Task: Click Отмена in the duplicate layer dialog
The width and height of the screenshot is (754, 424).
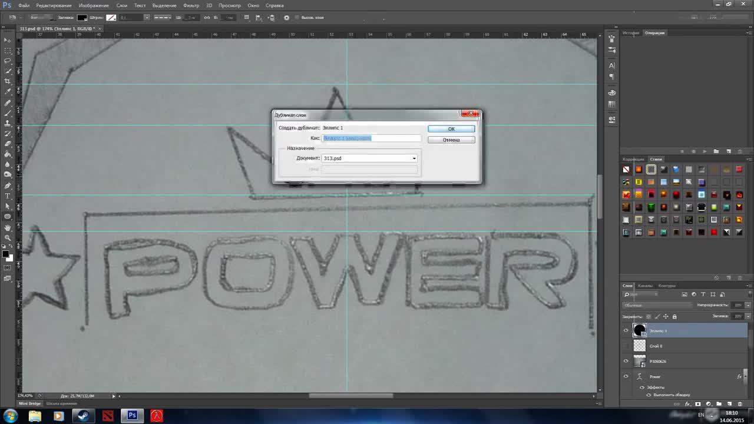Action: click(451, 140)
